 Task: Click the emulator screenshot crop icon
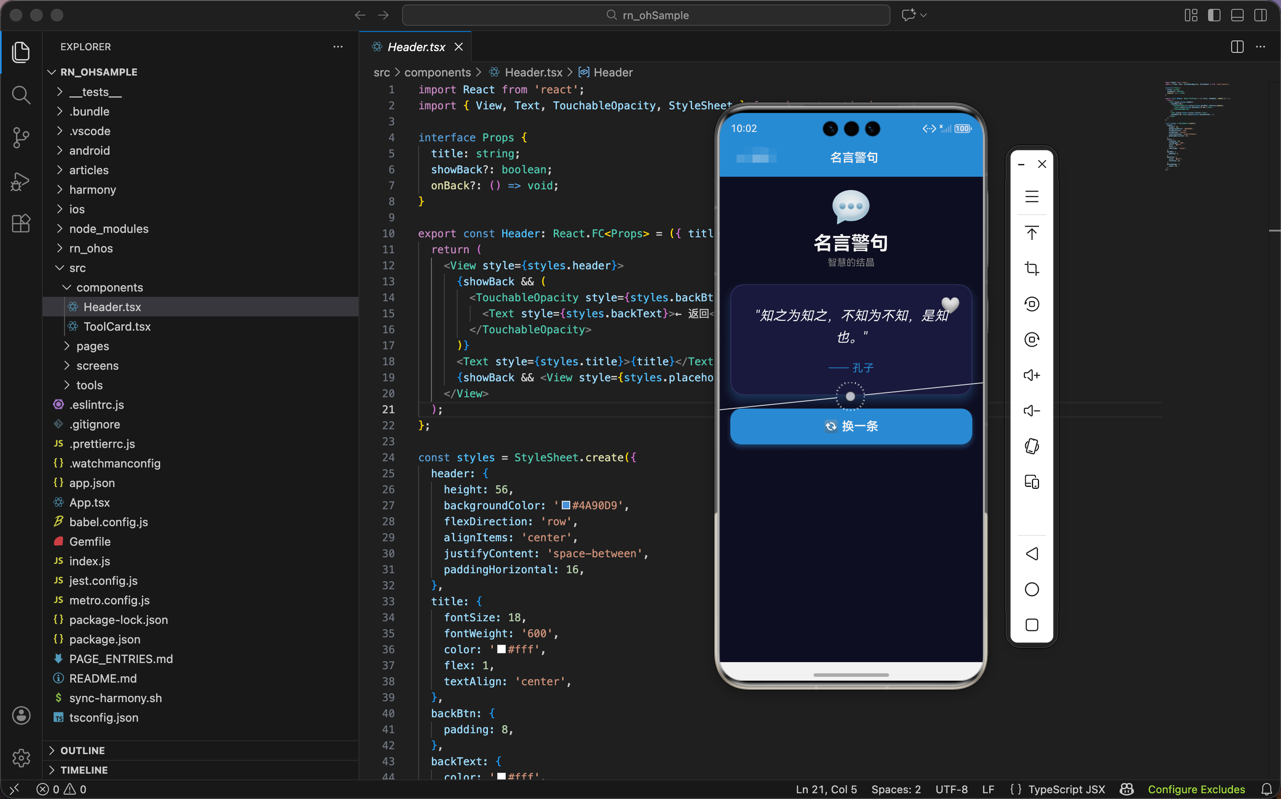click(1031, 268)
